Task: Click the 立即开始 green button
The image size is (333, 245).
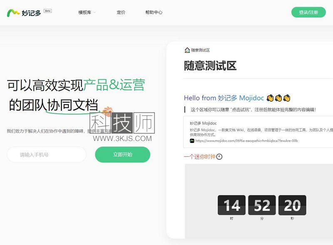Action: tap(122, 155)
